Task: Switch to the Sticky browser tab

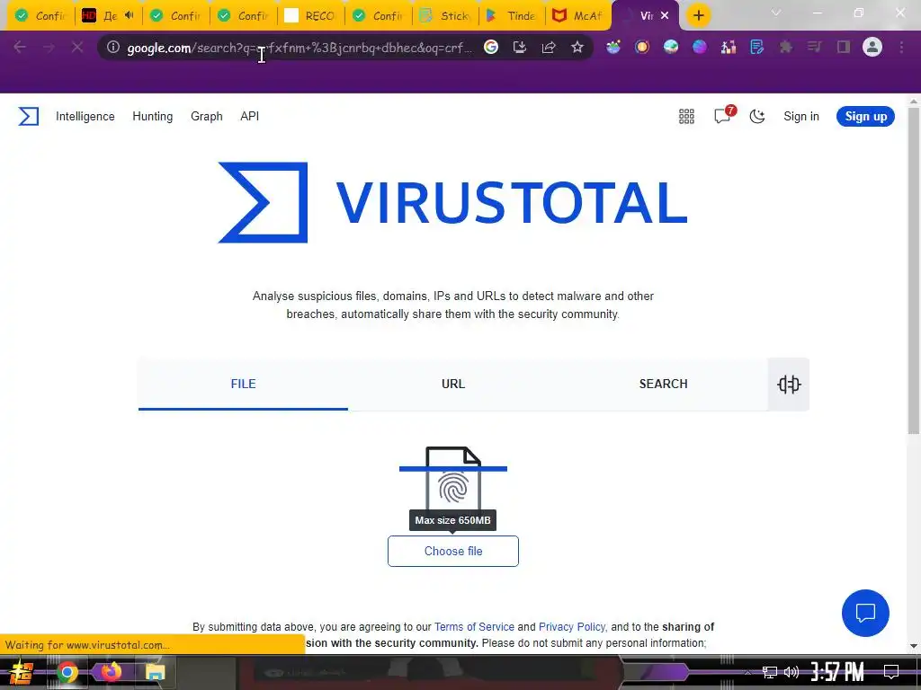Action: tap(446, 16)
